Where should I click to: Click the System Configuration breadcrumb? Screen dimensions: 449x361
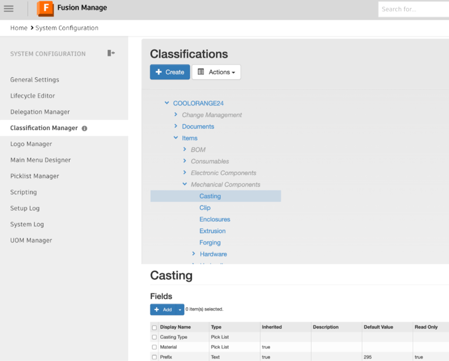pyautogui.click(x=67, y=28)
